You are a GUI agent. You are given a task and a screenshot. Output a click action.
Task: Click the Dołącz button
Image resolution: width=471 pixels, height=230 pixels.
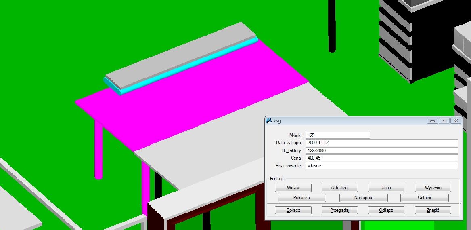coord(293,210)
